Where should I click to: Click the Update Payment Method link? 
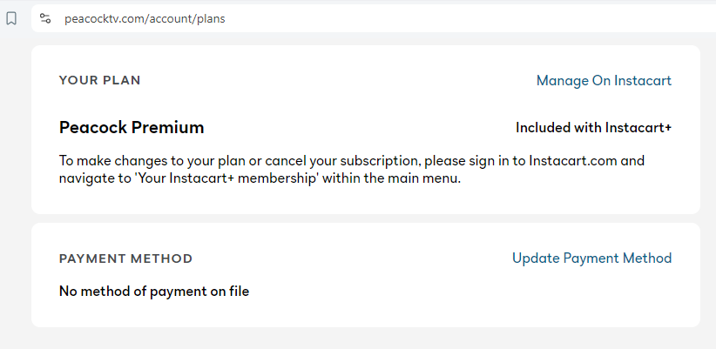click(591, 258)
